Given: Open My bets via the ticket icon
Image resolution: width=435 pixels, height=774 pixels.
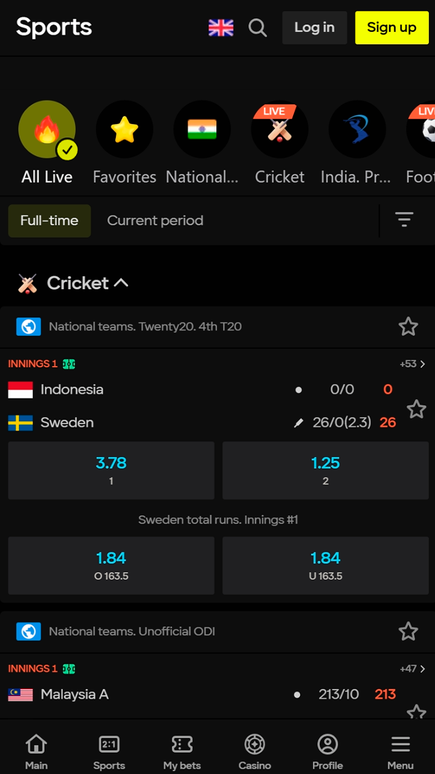Looking at the screenshot, I should click(x=182, y=744).
